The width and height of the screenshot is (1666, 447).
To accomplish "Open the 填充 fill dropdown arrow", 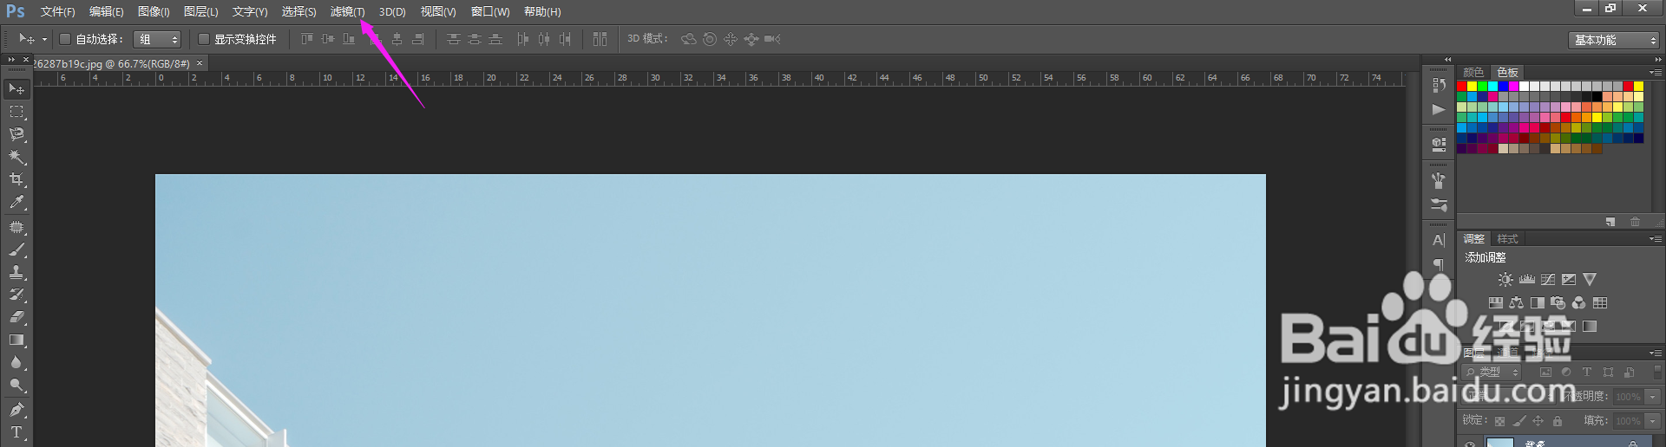I will point(1652,421).
